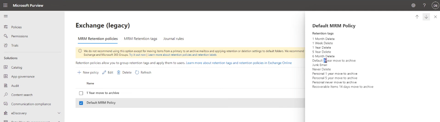This screenshot has width=440, height=122.
Task: Click the Personal never move to archive tag
Action: click(x=334, y=82)
